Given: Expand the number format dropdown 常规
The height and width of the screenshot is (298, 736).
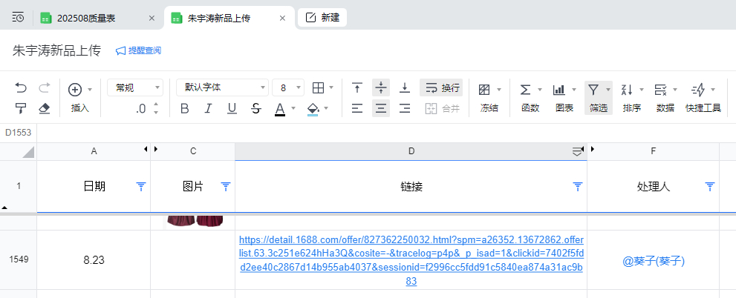Looking at the screenshot, I should tap(135, 88).
